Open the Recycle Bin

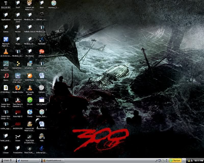point(6,3)
